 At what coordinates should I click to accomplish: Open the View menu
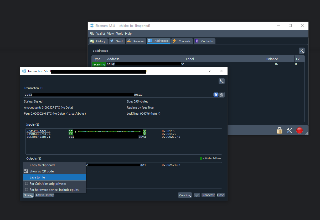pos(110,34)
